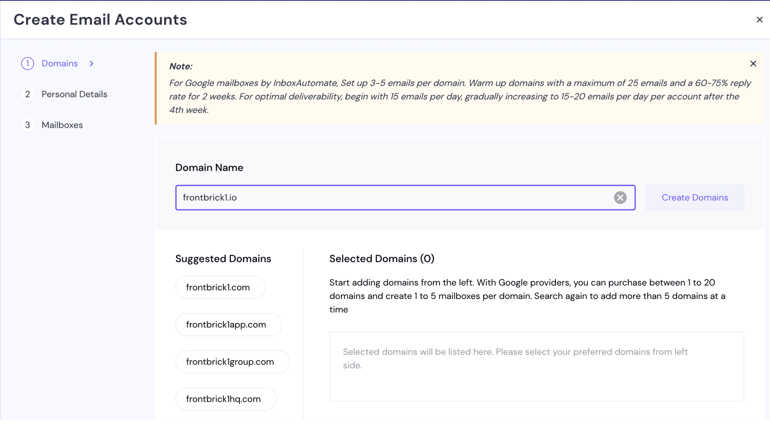The image size is (770, 433).
Task: Go to Personal Details step
Action: click(x=74, y=94)
